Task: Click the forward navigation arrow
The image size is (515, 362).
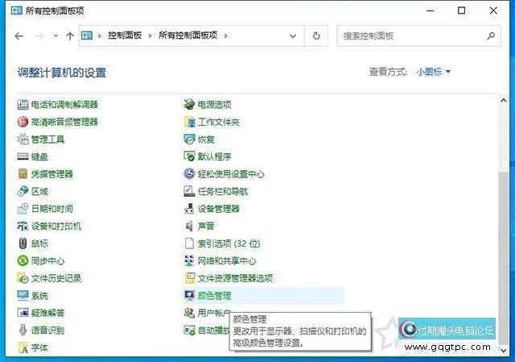Action: click(39, 35)
